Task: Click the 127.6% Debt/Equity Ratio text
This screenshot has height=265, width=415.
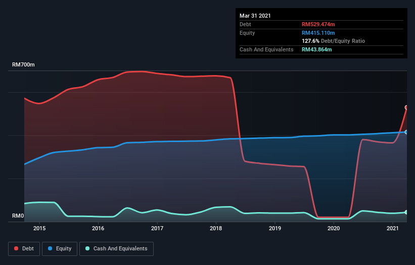Action: coord(333,41)
